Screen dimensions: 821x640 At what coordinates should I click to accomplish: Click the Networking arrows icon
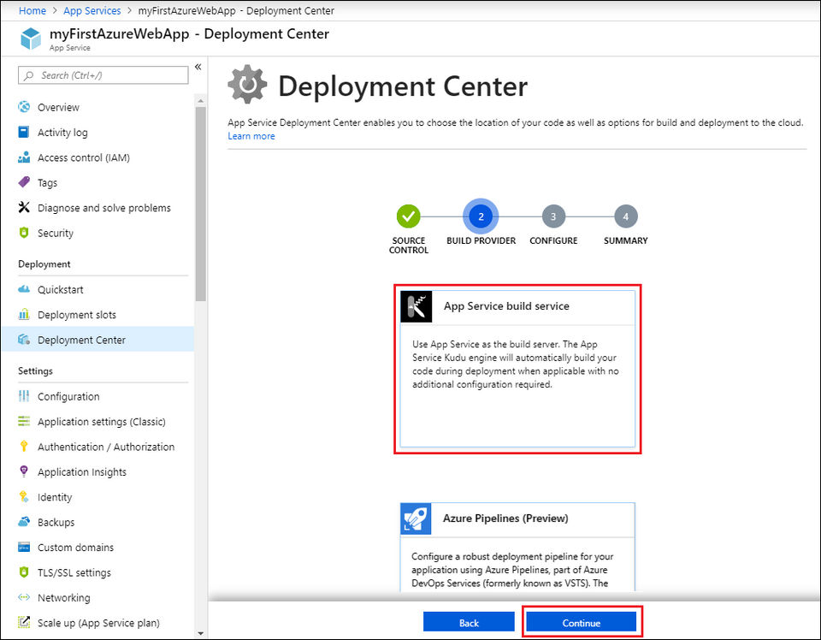point(24,597)
